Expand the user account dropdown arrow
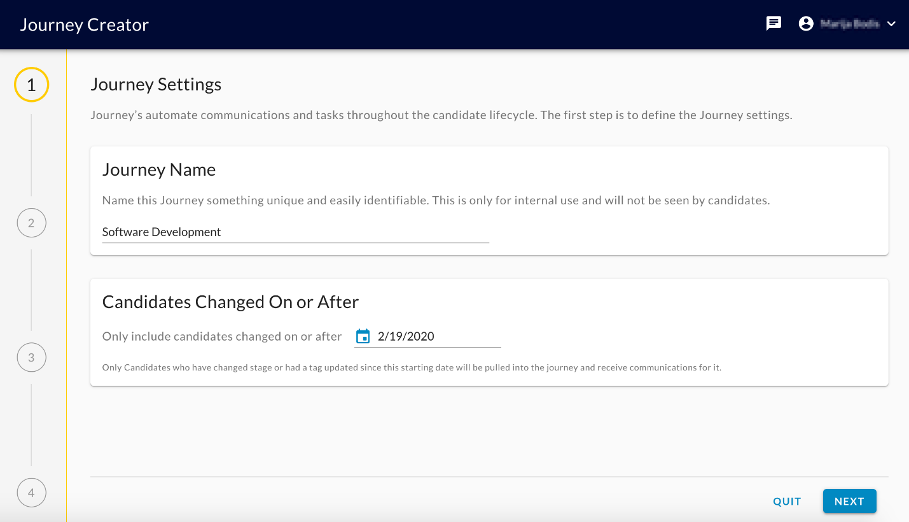This screenshot has width=909, height=522. (891, 24)
